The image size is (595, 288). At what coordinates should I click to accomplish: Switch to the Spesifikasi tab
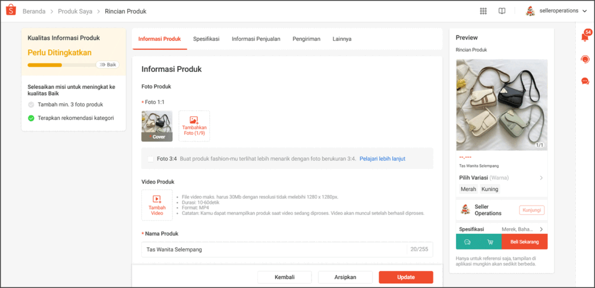pyautogui.click(x=206, y=39)
